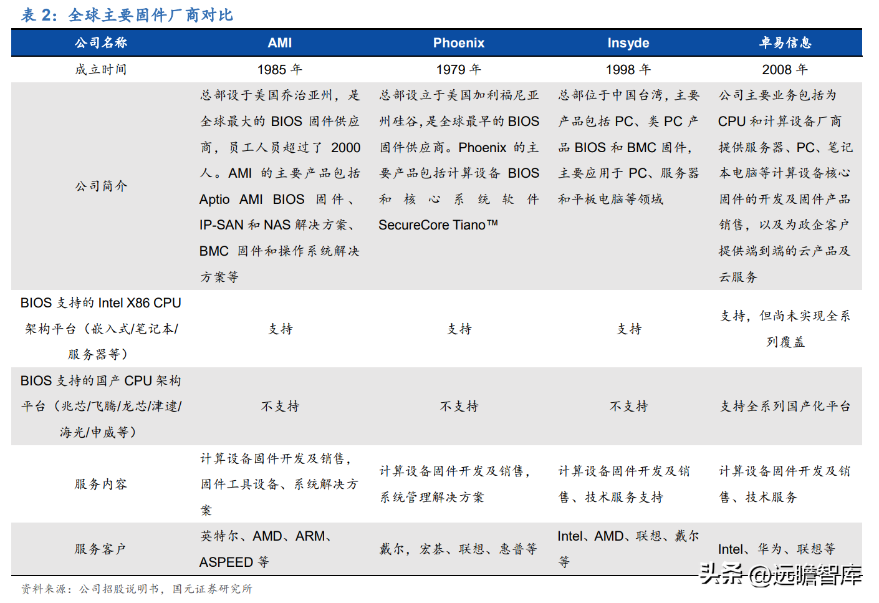Select the AMI column header
Screen dimensions: 879x603
pyautogui.click(x=280, y=42)
